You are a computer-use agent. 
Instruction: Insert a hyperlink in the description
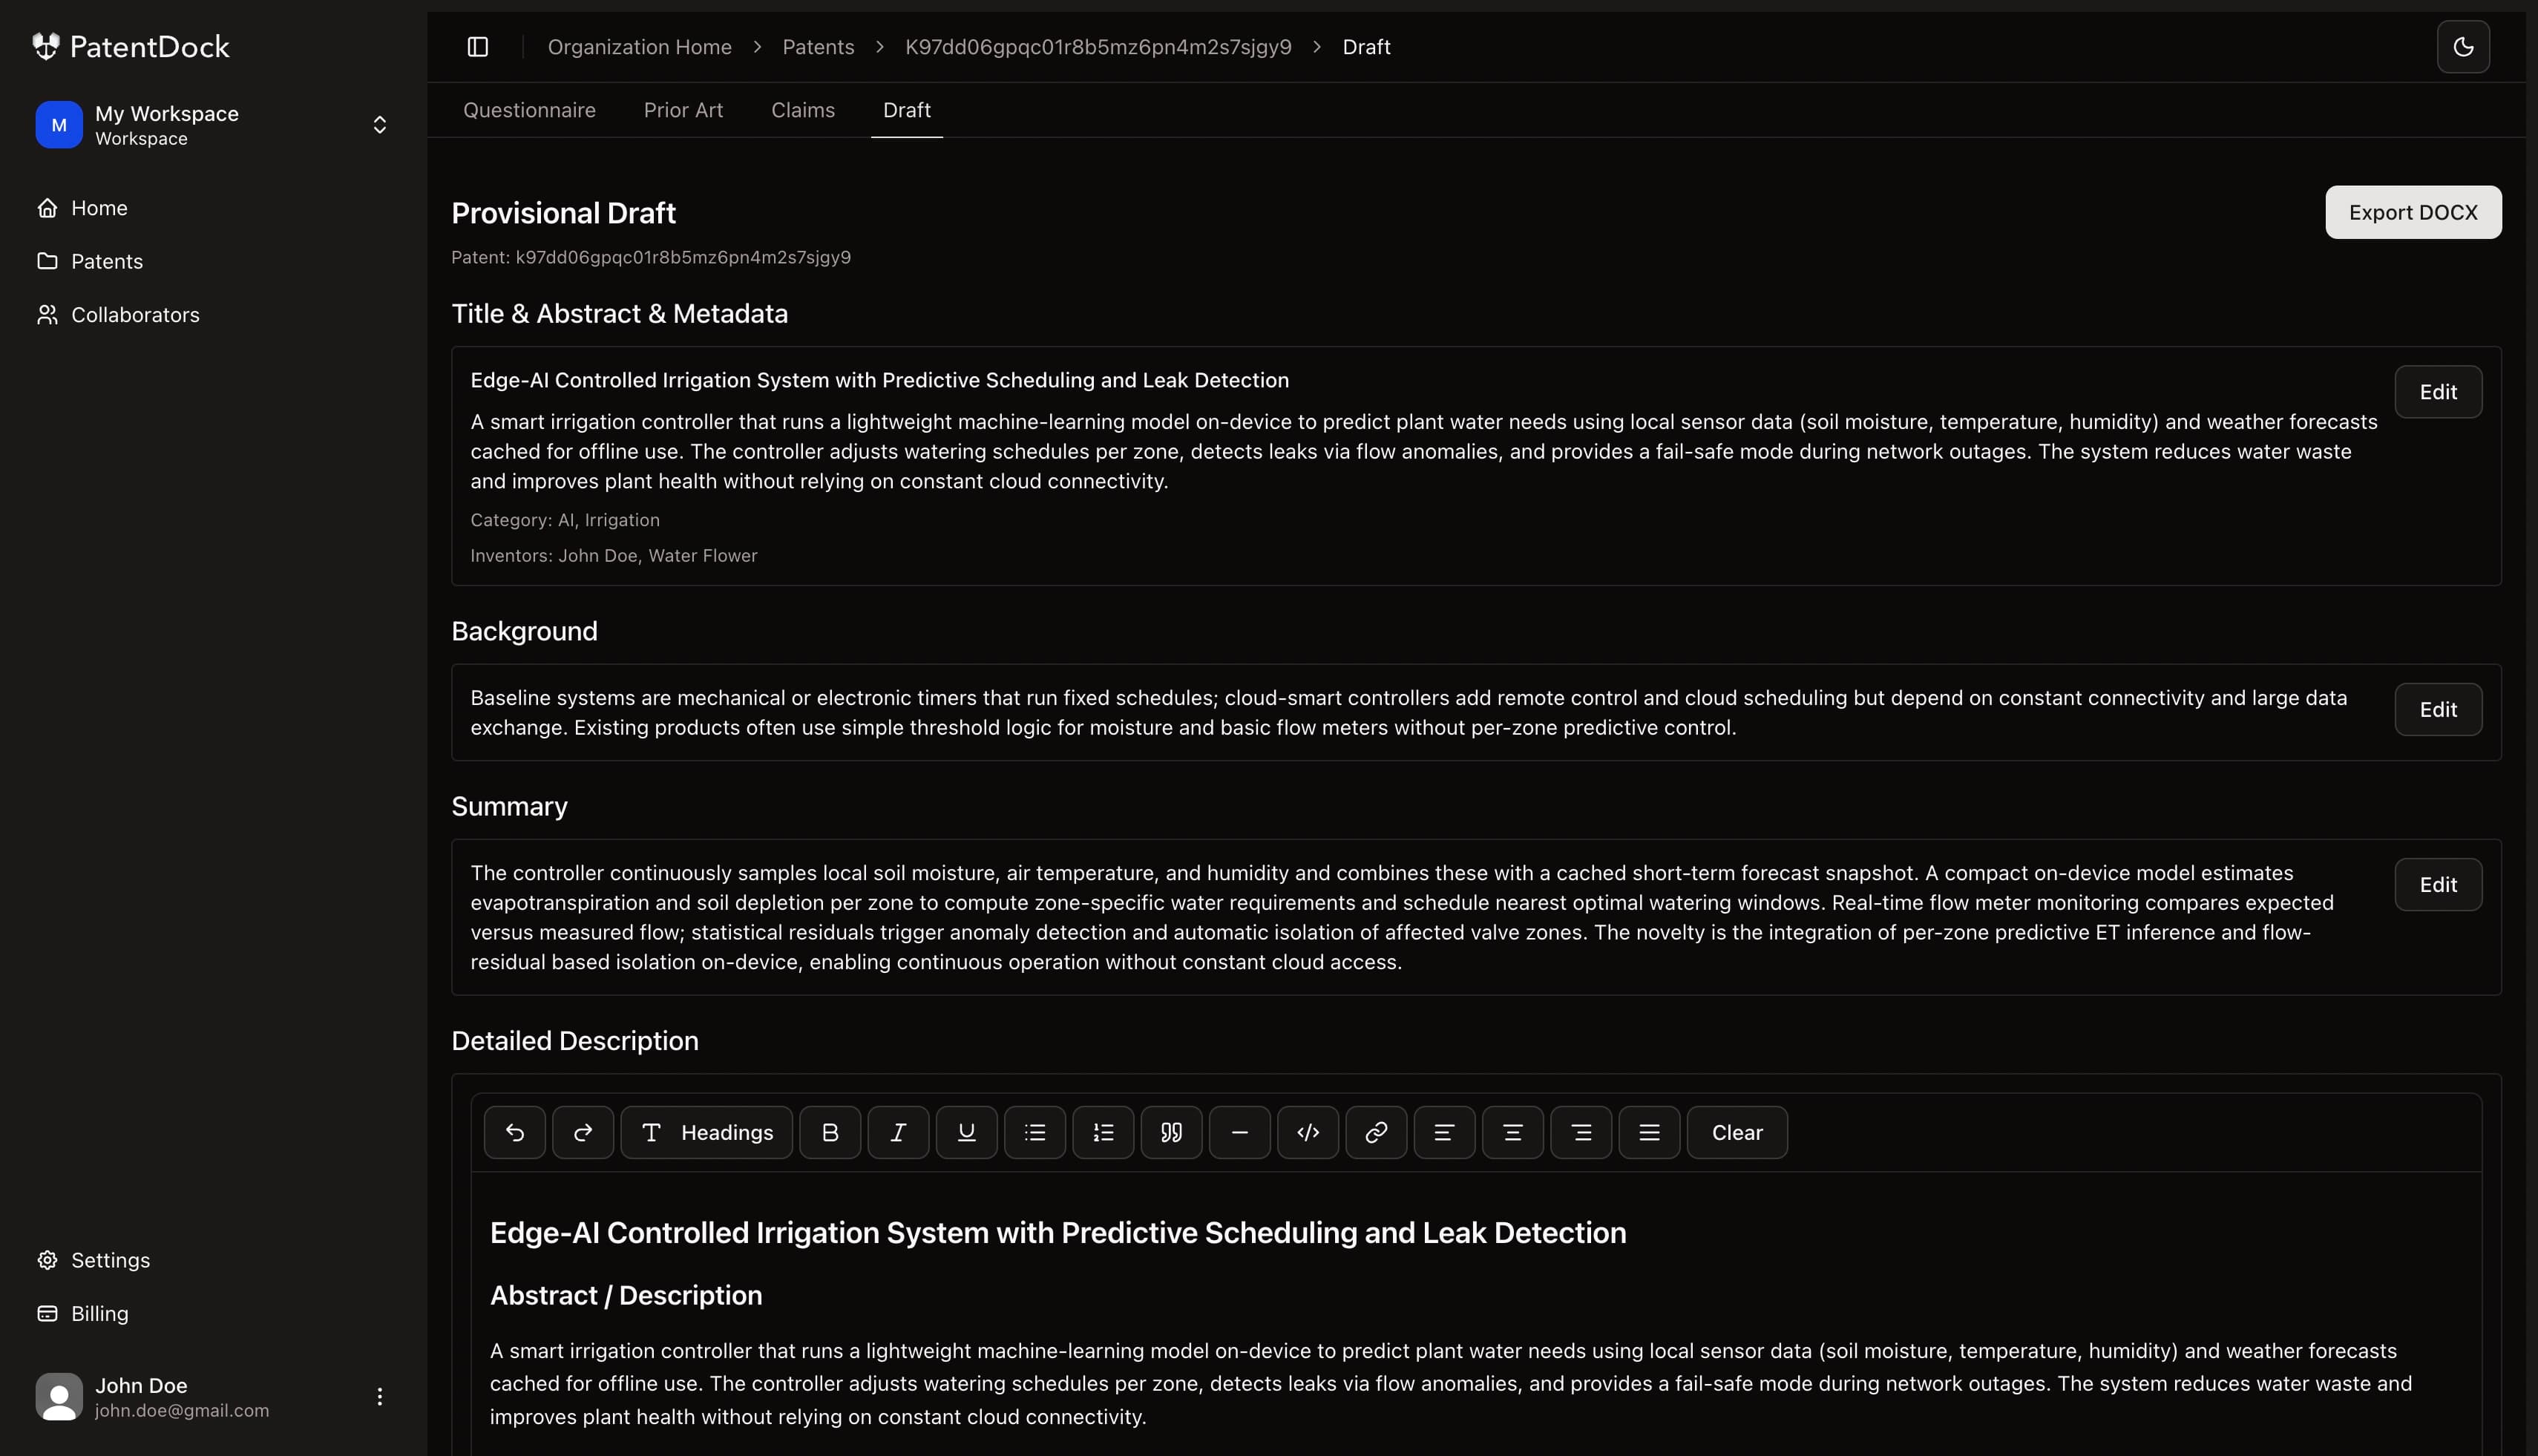pyautogui.click(x=1375, y=1132)
